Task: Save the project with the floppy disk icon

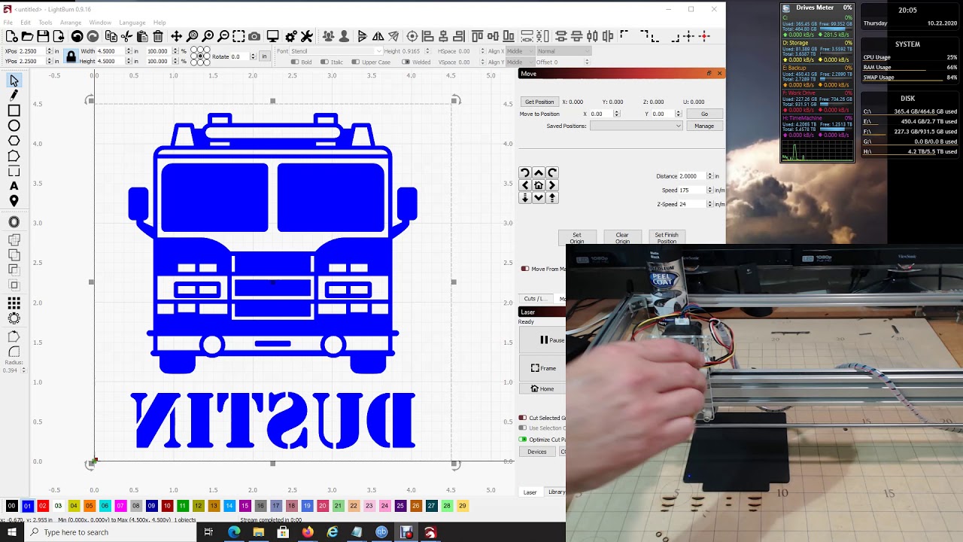Action: point(43,36)
